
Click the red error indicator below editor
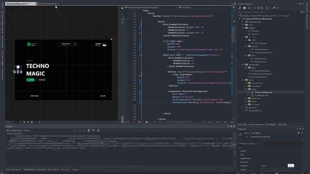click(139, 122)
